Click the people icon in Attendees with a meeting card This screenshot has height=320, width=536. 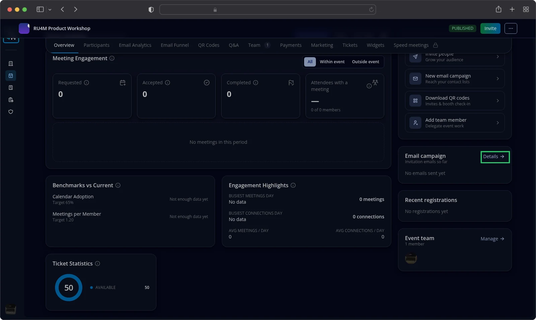(375, 82)
